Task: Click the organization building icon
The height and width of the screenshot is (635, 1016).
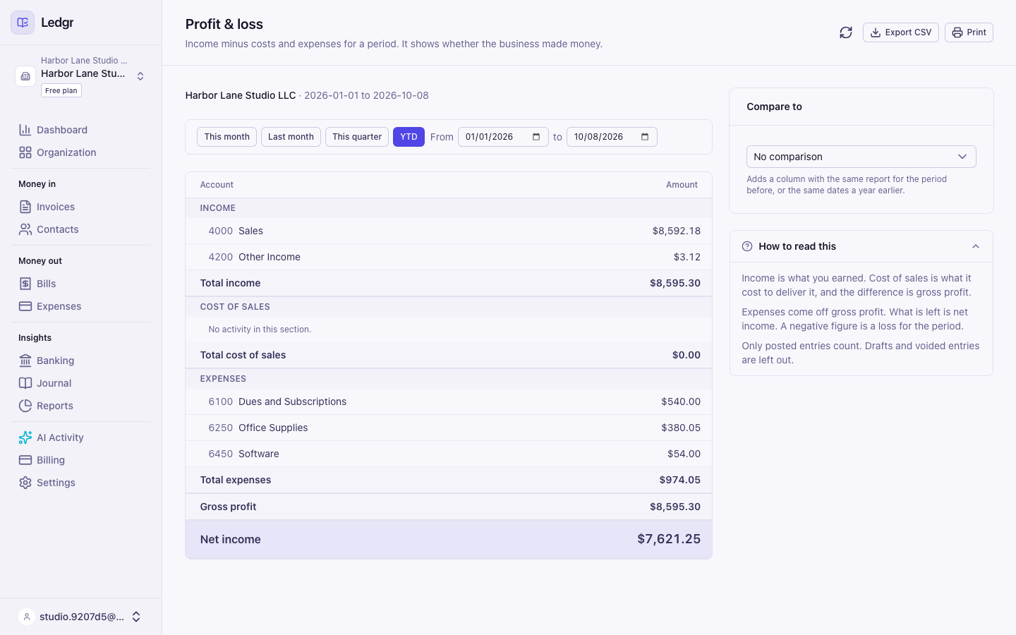Action: tap(25, 76)
